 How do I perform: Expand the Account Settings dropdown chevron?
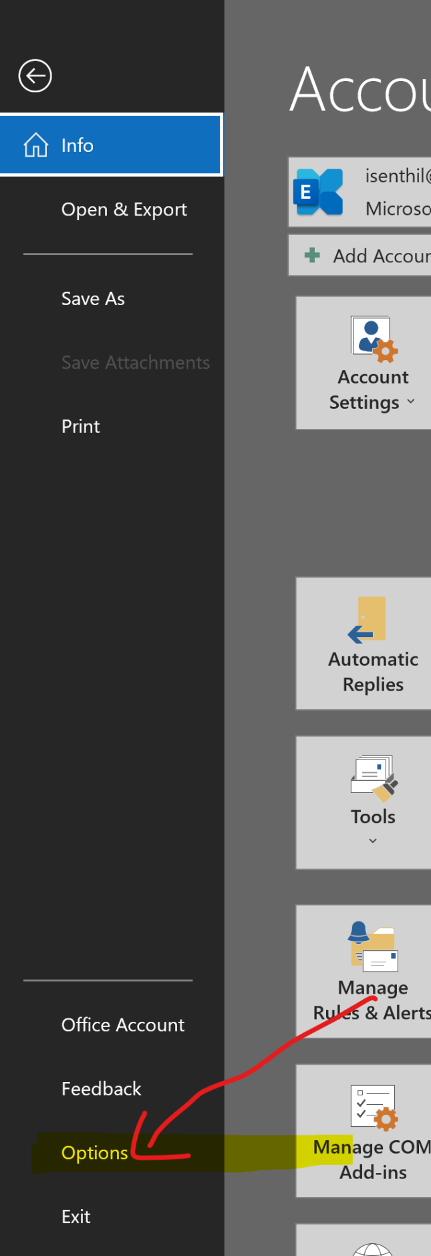point(411,401)
